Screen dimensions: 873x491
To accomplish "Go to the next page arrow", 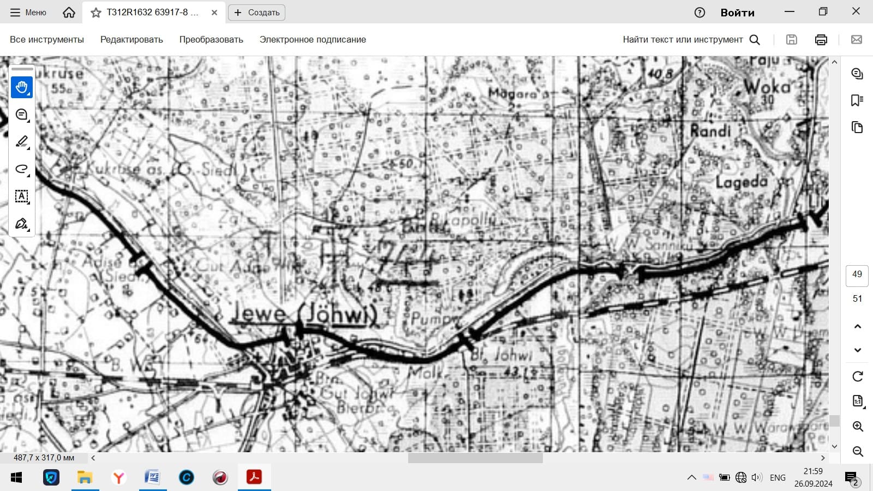I will coord(857,350).
